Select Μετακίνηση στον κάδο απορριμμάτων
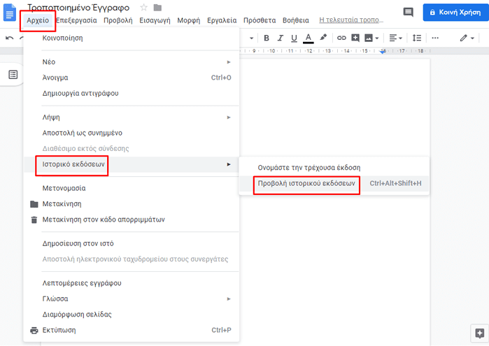This screenshot has height=346, width=489. (x=132, y=219)
